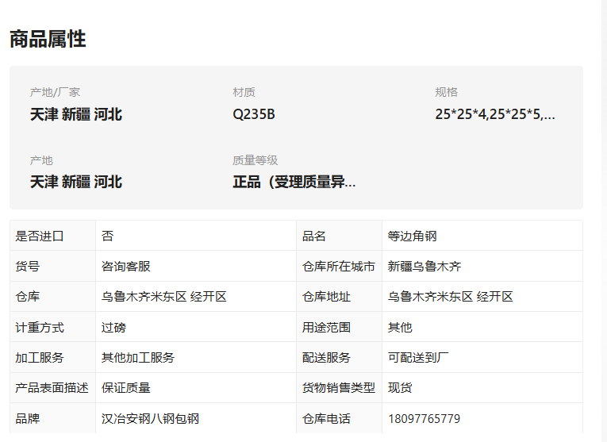Click the 仓库地址 value cell
Image resolution: width=607 pixels, height=442 pixels.
(x=482, y=297)
